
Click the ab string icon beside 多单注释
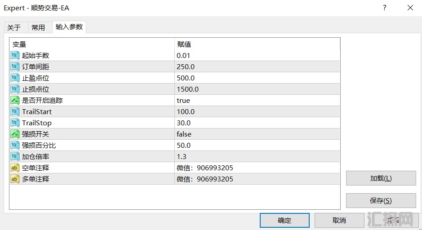tap(15, 179)
